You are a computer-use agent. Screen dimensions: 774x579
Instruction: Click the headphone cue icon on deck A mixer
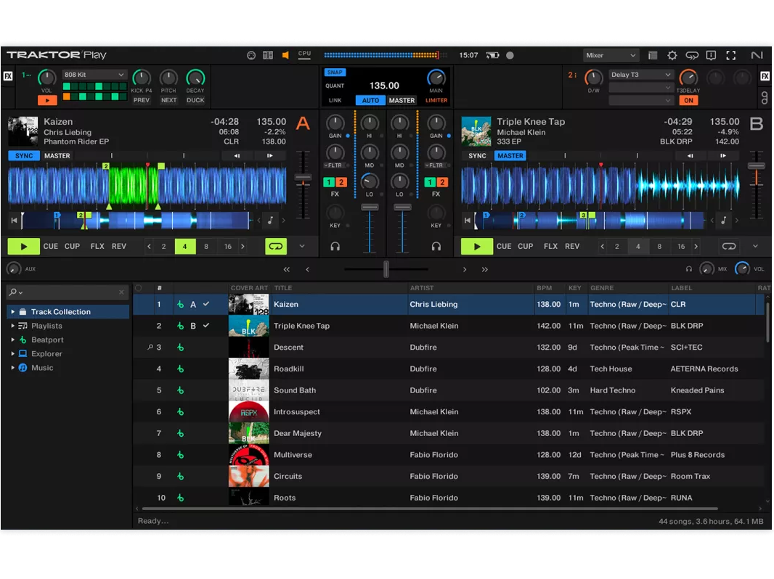tap(333, 247)
